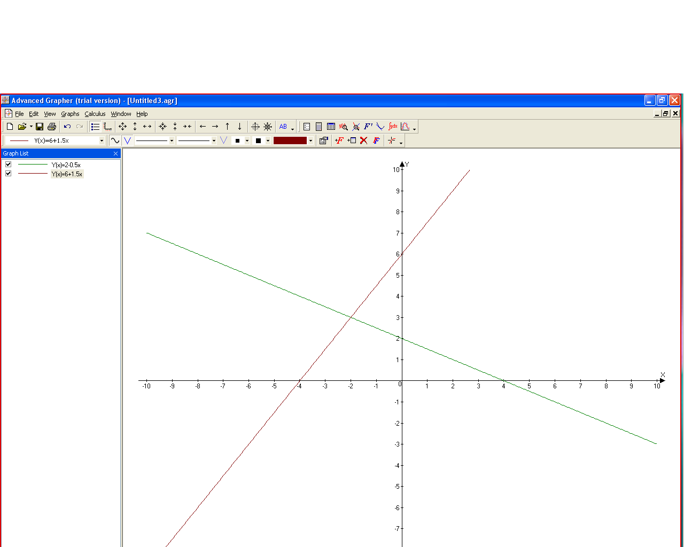Add a table graph with the plus-table icon
Image resolution: width=684 pixels, height=547 pixels.
[x=352, y=140]
